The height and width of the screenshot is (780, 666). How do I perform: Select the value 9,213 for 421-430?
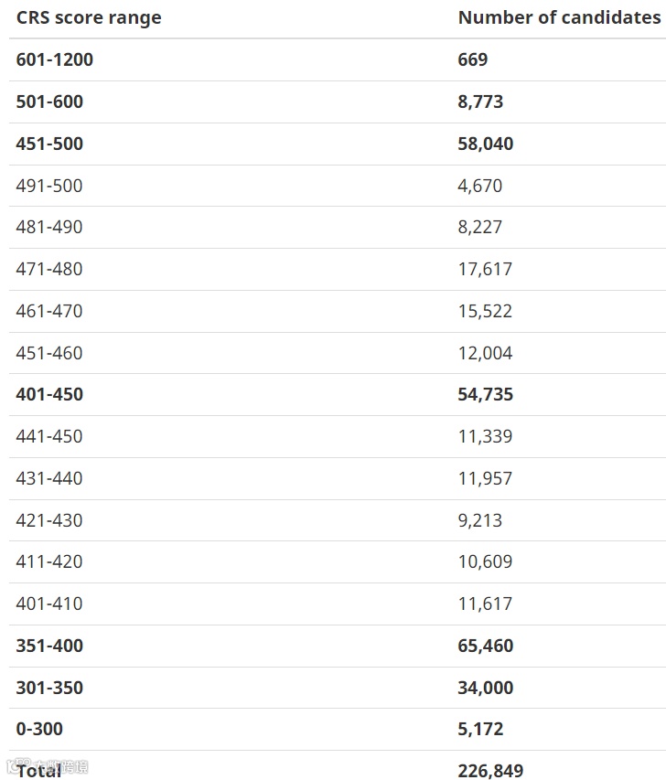point(480,521)
